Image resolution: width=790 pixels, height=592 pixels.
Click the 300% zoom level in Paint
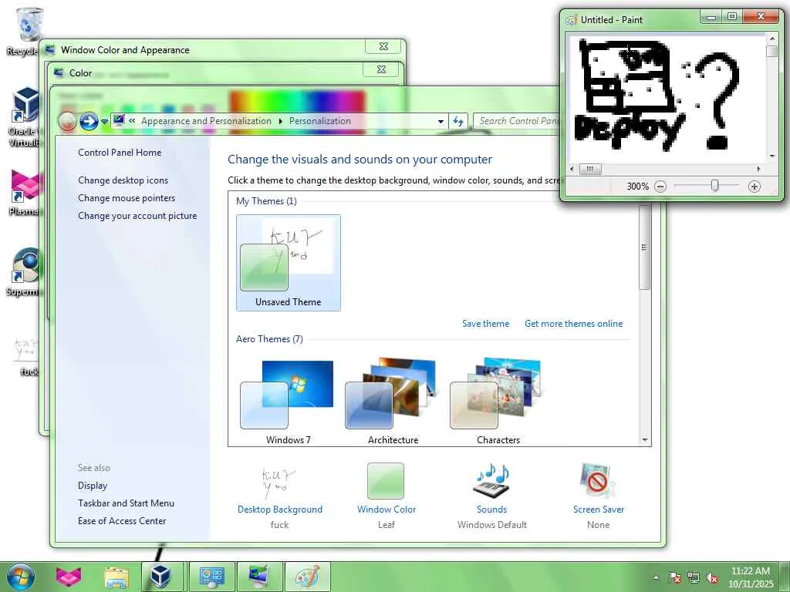coord(637,187)
